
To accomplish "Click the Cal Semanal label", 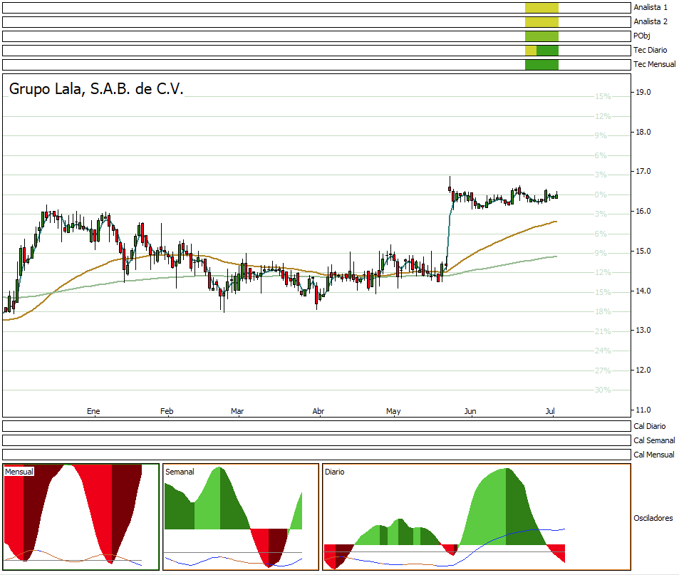I will [654, 441].
